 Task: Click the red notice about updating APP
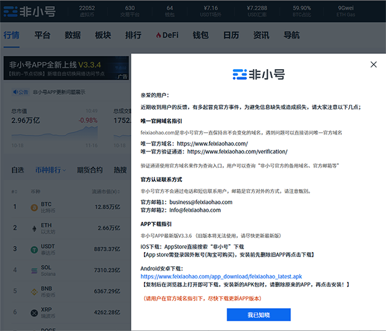pyautogui.click(x=202, y=299)
